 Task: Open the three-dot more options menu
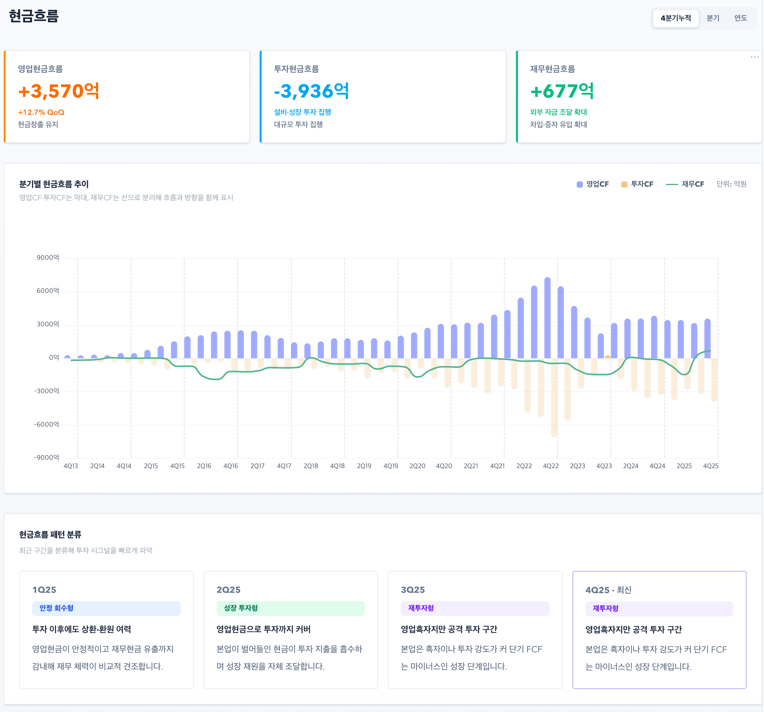[754, 57]
